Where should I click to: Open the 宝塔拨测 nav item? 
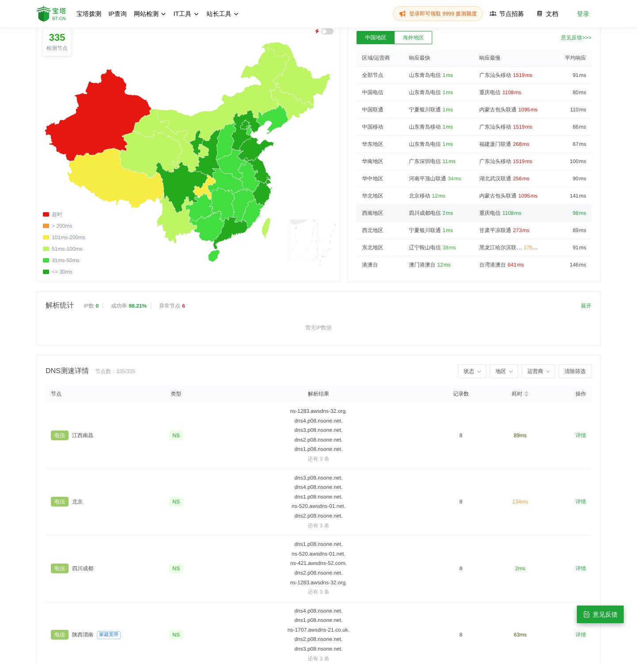click(x=89, y=14)
